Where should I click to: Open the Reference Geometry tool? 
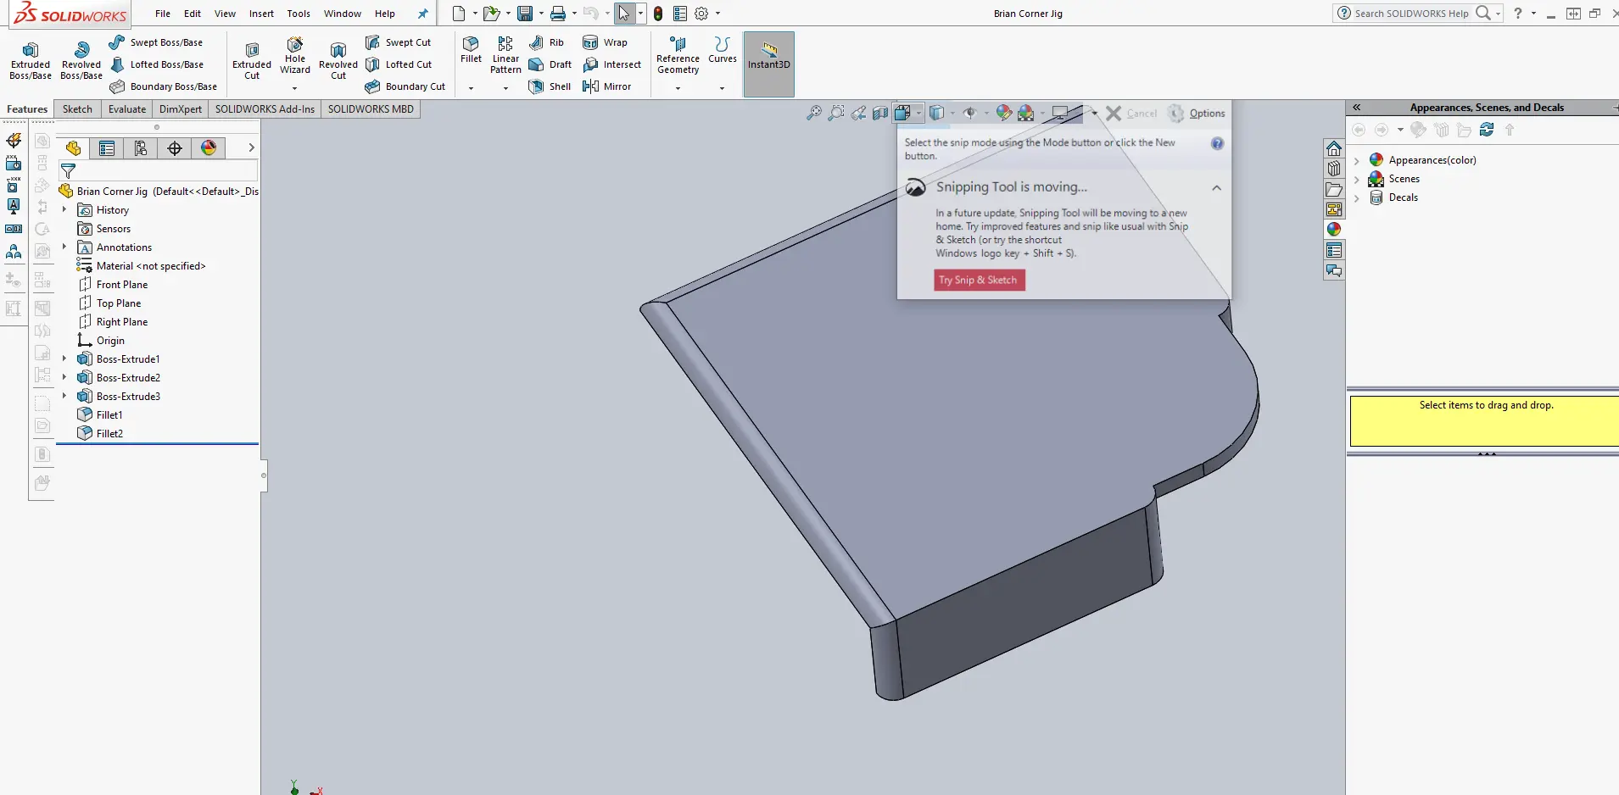[678, 56]
